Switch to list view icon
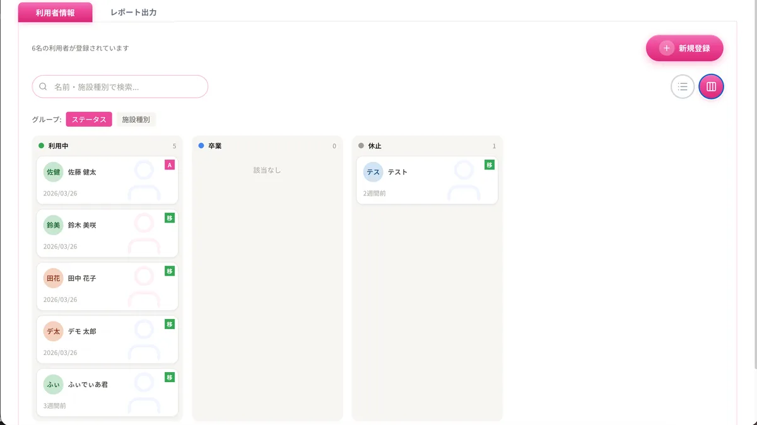Screen dimensions: 757x425 (683, 87)
